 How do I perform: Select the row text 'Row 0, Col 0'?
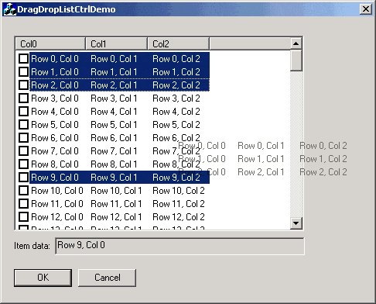tap(55, 59)
